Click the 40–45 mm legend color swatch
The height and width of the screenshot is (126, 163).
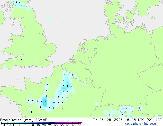[x=70, y=123]
